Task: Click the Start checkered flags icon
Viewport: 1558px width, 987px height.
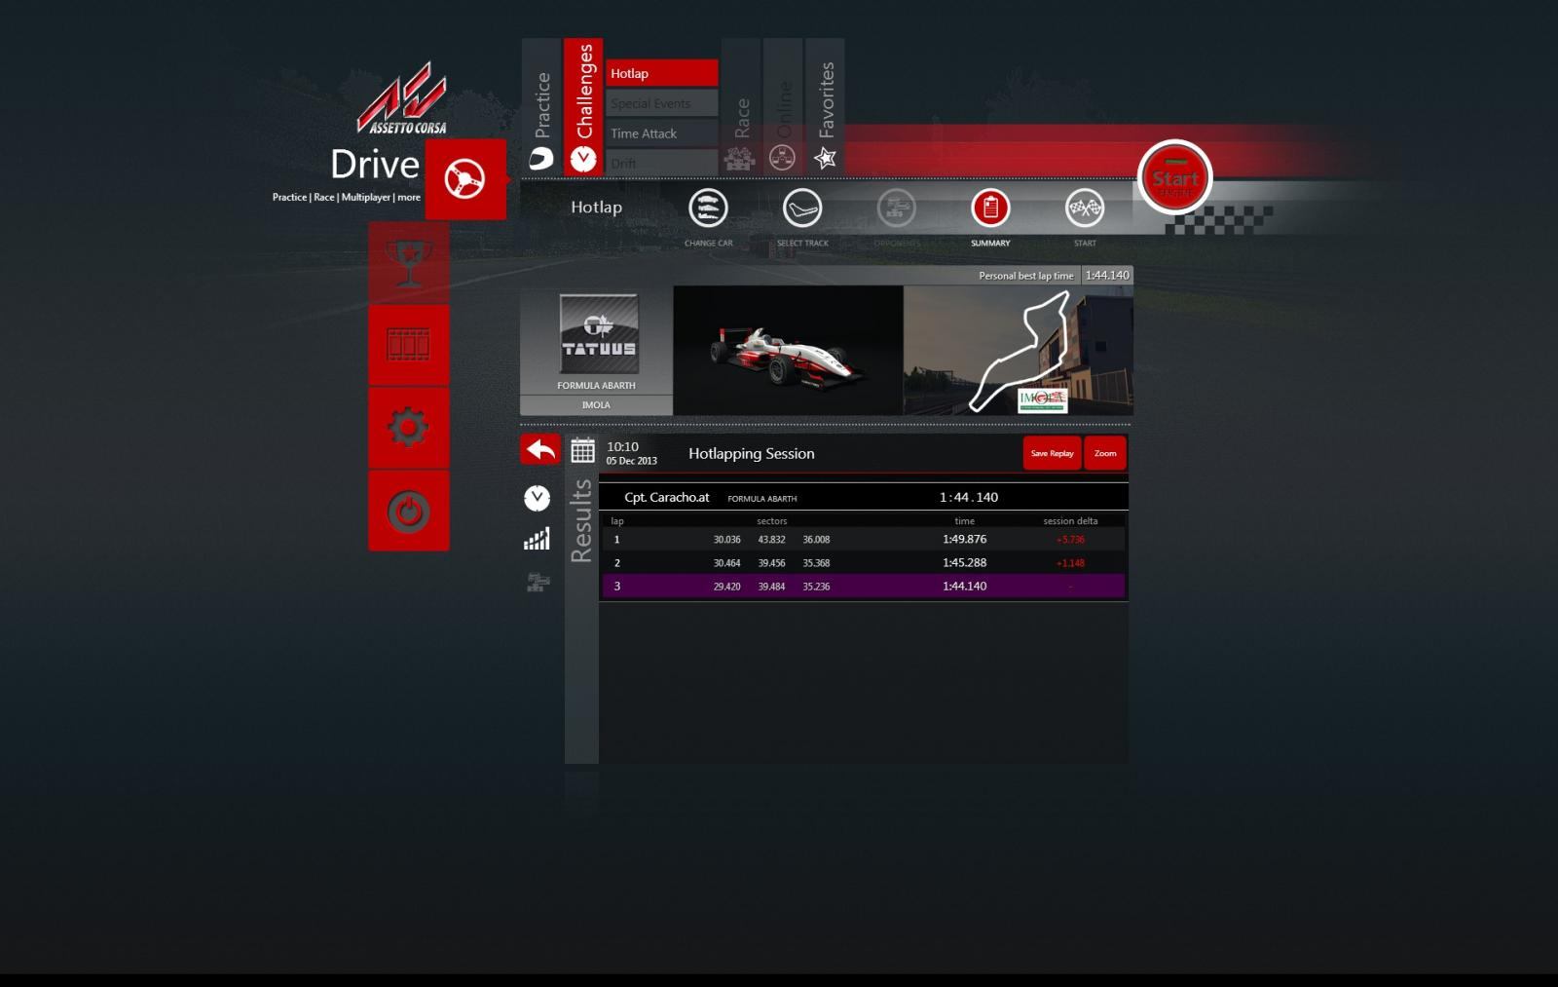Action: [x=1085, y=208]
